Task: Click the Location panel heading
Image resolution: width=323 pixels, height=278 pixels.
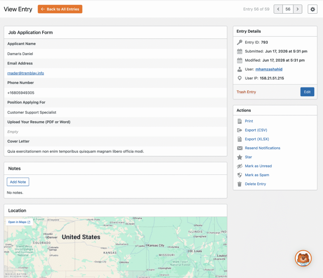Action: click(17, 210)
